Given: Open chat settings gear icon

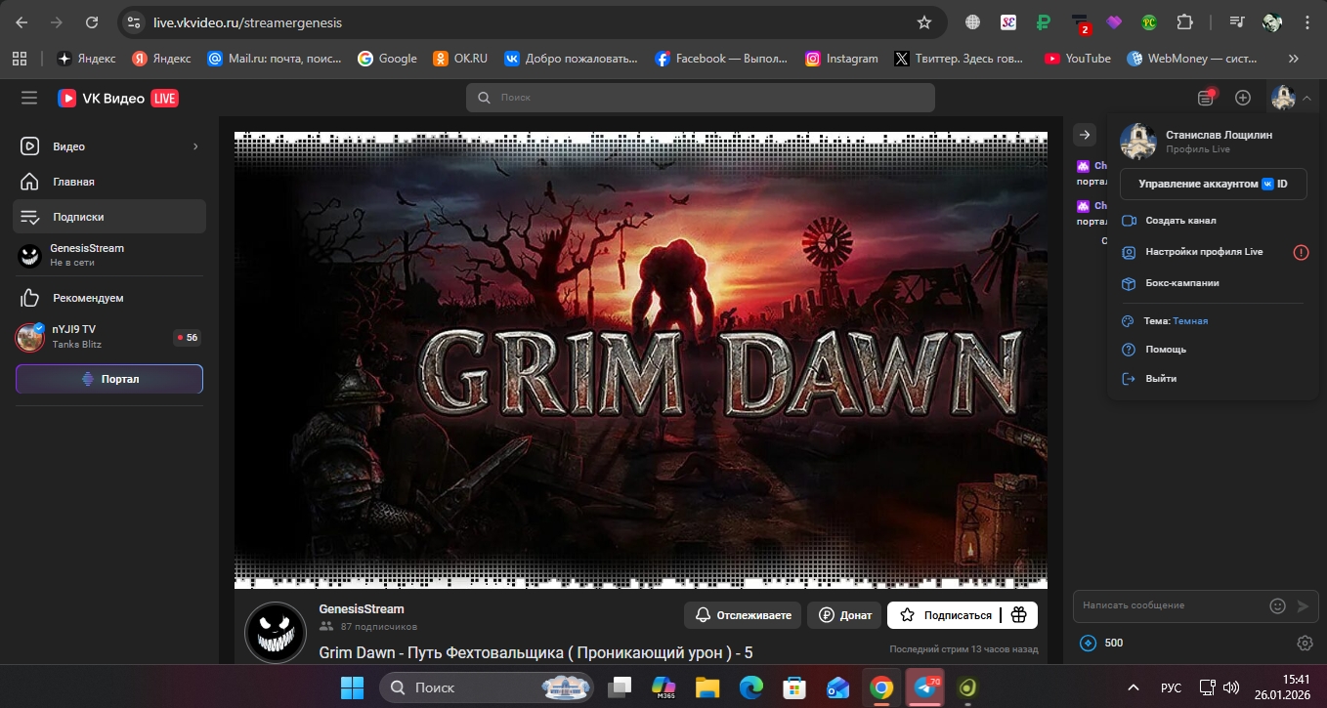Looking at the screenshot, I should [x=1305, y=643].
